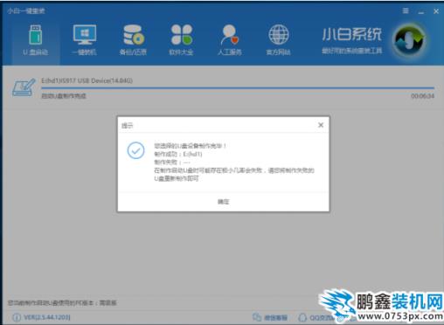Open the U盘启动 tab
444x325 pixels.
click(x=36, y=41)
